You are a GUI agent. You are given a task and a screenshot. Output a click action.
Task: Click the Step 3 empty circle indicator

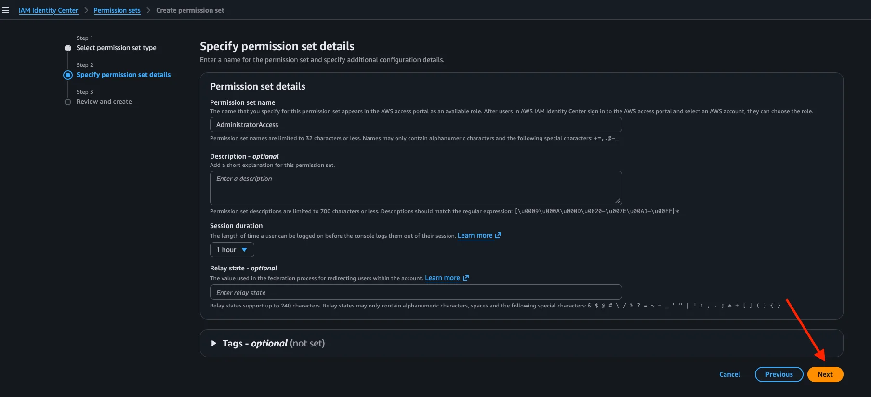[68, 102]
